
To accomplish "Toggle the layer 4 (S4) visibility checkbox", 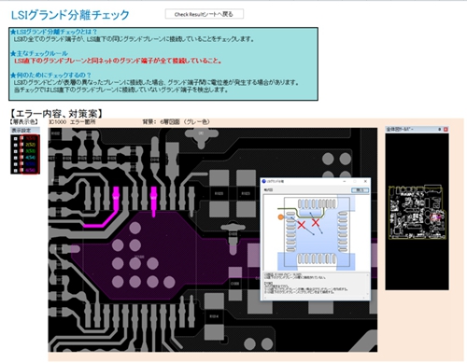I will [16, 158].
